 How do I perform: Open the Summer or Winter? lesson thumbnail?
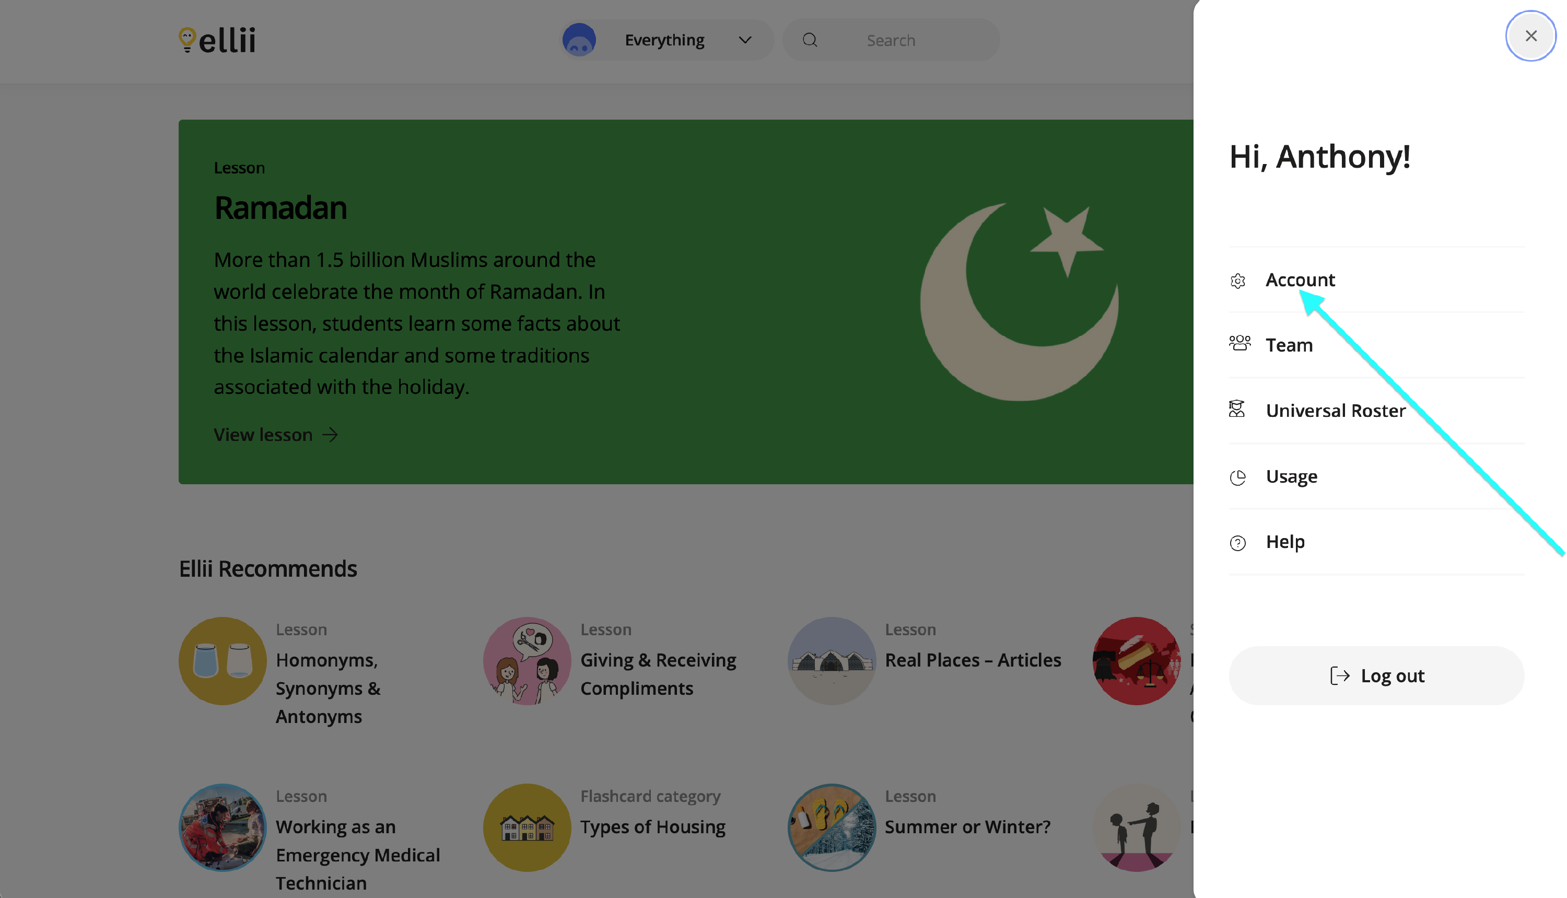pyautogui.click(x=831, y=827)
